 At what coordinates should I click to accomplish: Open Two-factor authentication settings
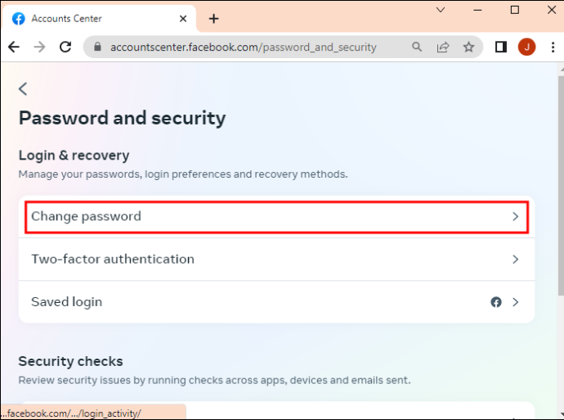(x=276, y=260)
